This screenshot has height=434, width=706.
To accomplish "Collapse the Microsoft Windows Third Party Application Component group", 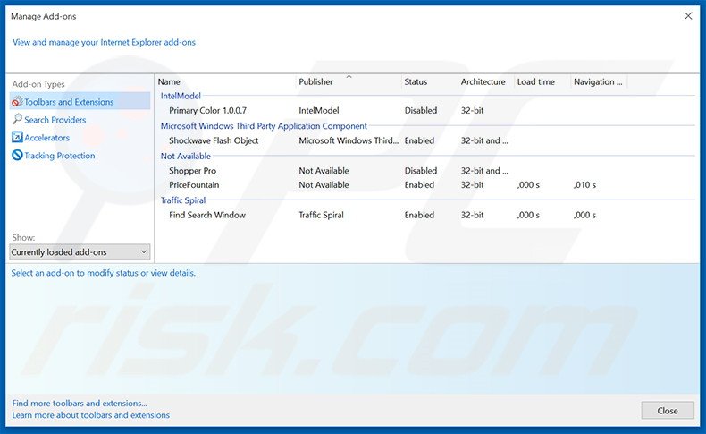I will coord(264,126).
